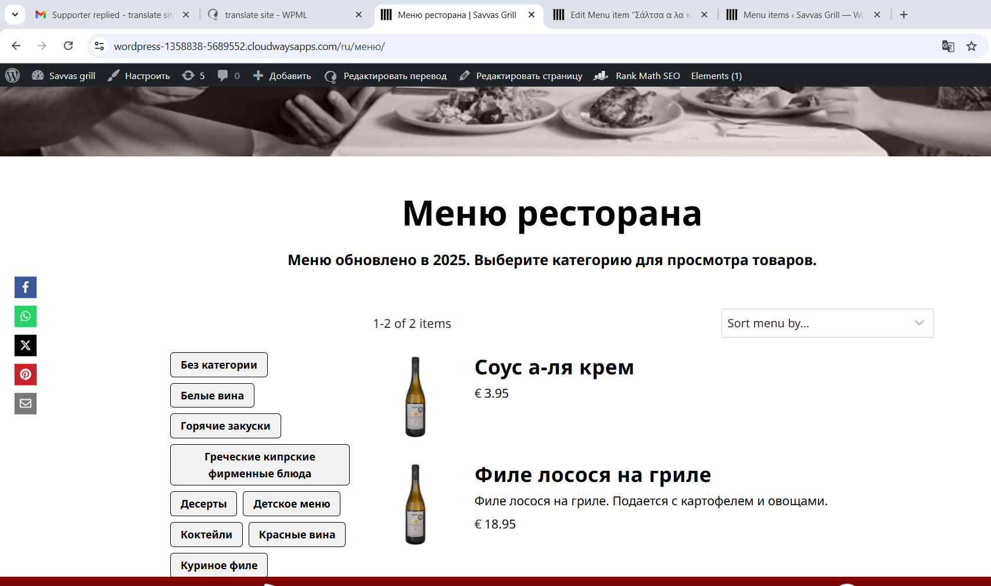The width and height of the screenshot is (991, 586).
Task: Share page via X icon
Action: tap(26, 345)
